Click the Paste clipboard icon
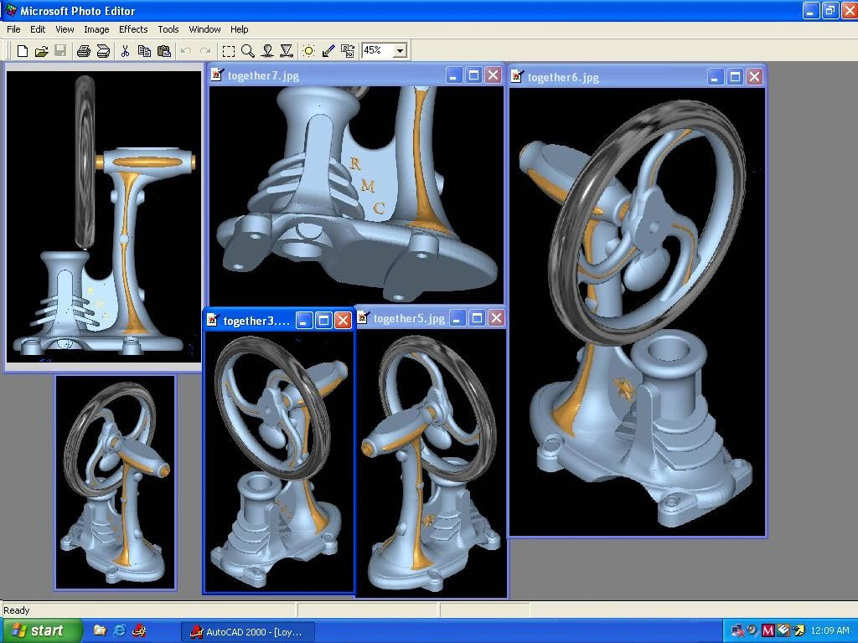 163,51
